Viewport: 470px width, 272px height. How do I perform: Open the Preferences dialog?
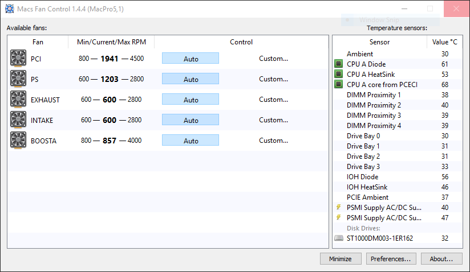tap(390, 259)
